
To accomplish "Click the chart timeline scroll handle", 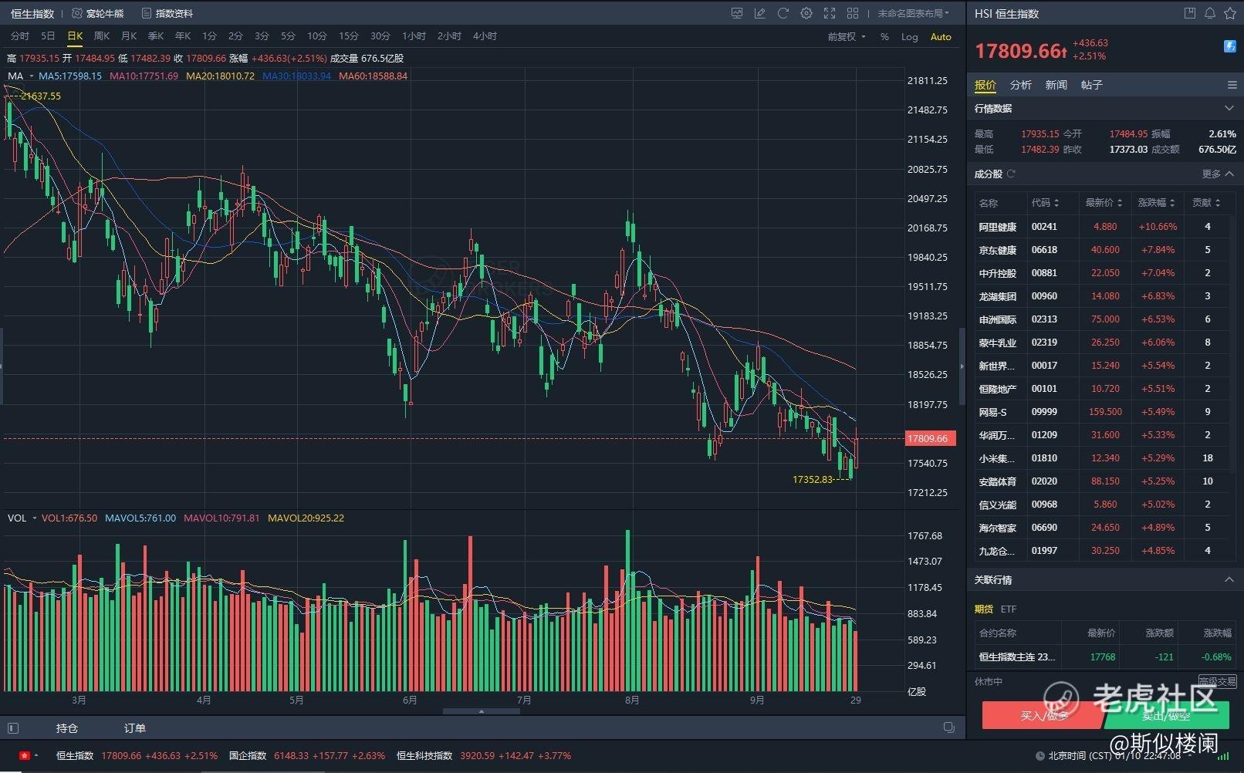I will [x=482, y=711].
